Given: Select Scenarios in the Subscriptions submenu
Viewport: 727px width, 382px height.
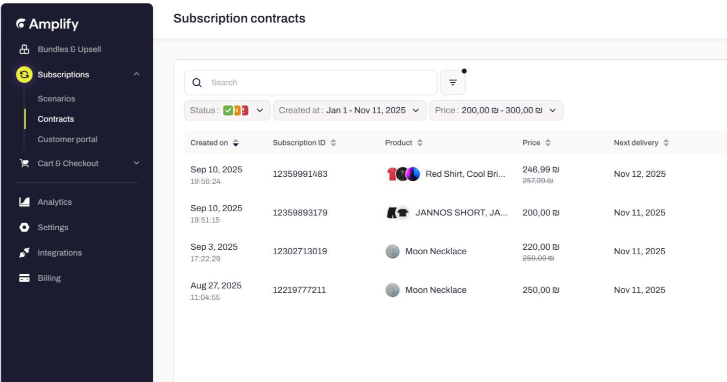Looking at the screenshot, I should [56, 98].
